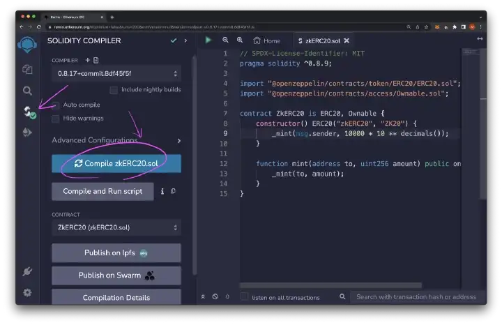Check the Hide warnings option
The height and width of the screenshot is (325, 502).
click(x=56, y=119)
